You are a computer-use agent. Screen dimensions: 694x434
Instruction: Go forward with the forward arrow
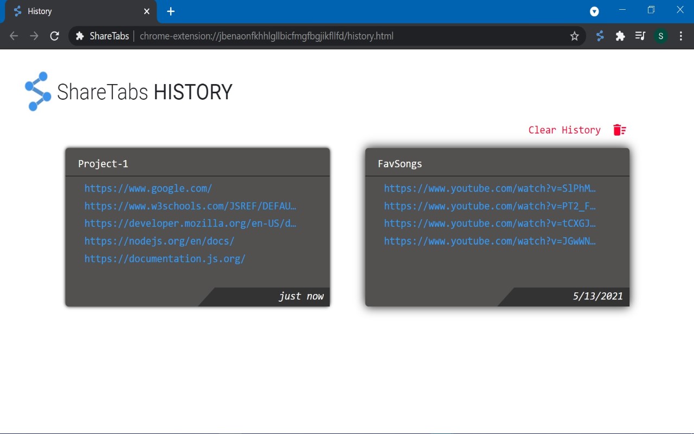(x=34, y=36)
